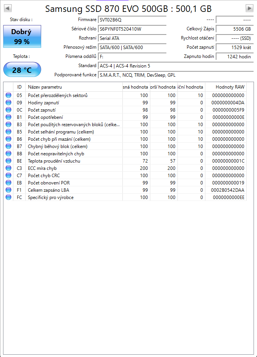The image size is (257, 357).
Task: Click RAW value 0000000005F9
Action: pyautogui.click(x=228, y=110)
